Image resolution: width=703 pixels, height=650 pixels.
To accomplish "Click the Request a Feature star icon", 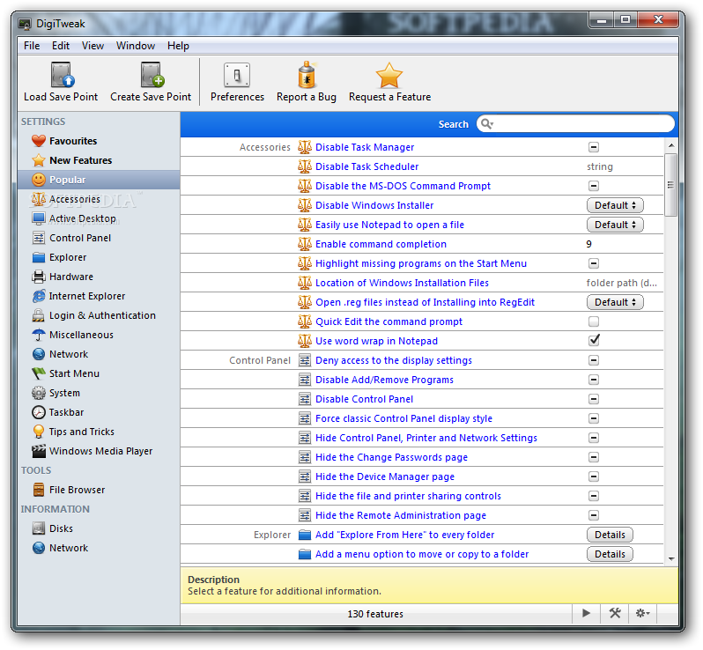I will [389, 76].
